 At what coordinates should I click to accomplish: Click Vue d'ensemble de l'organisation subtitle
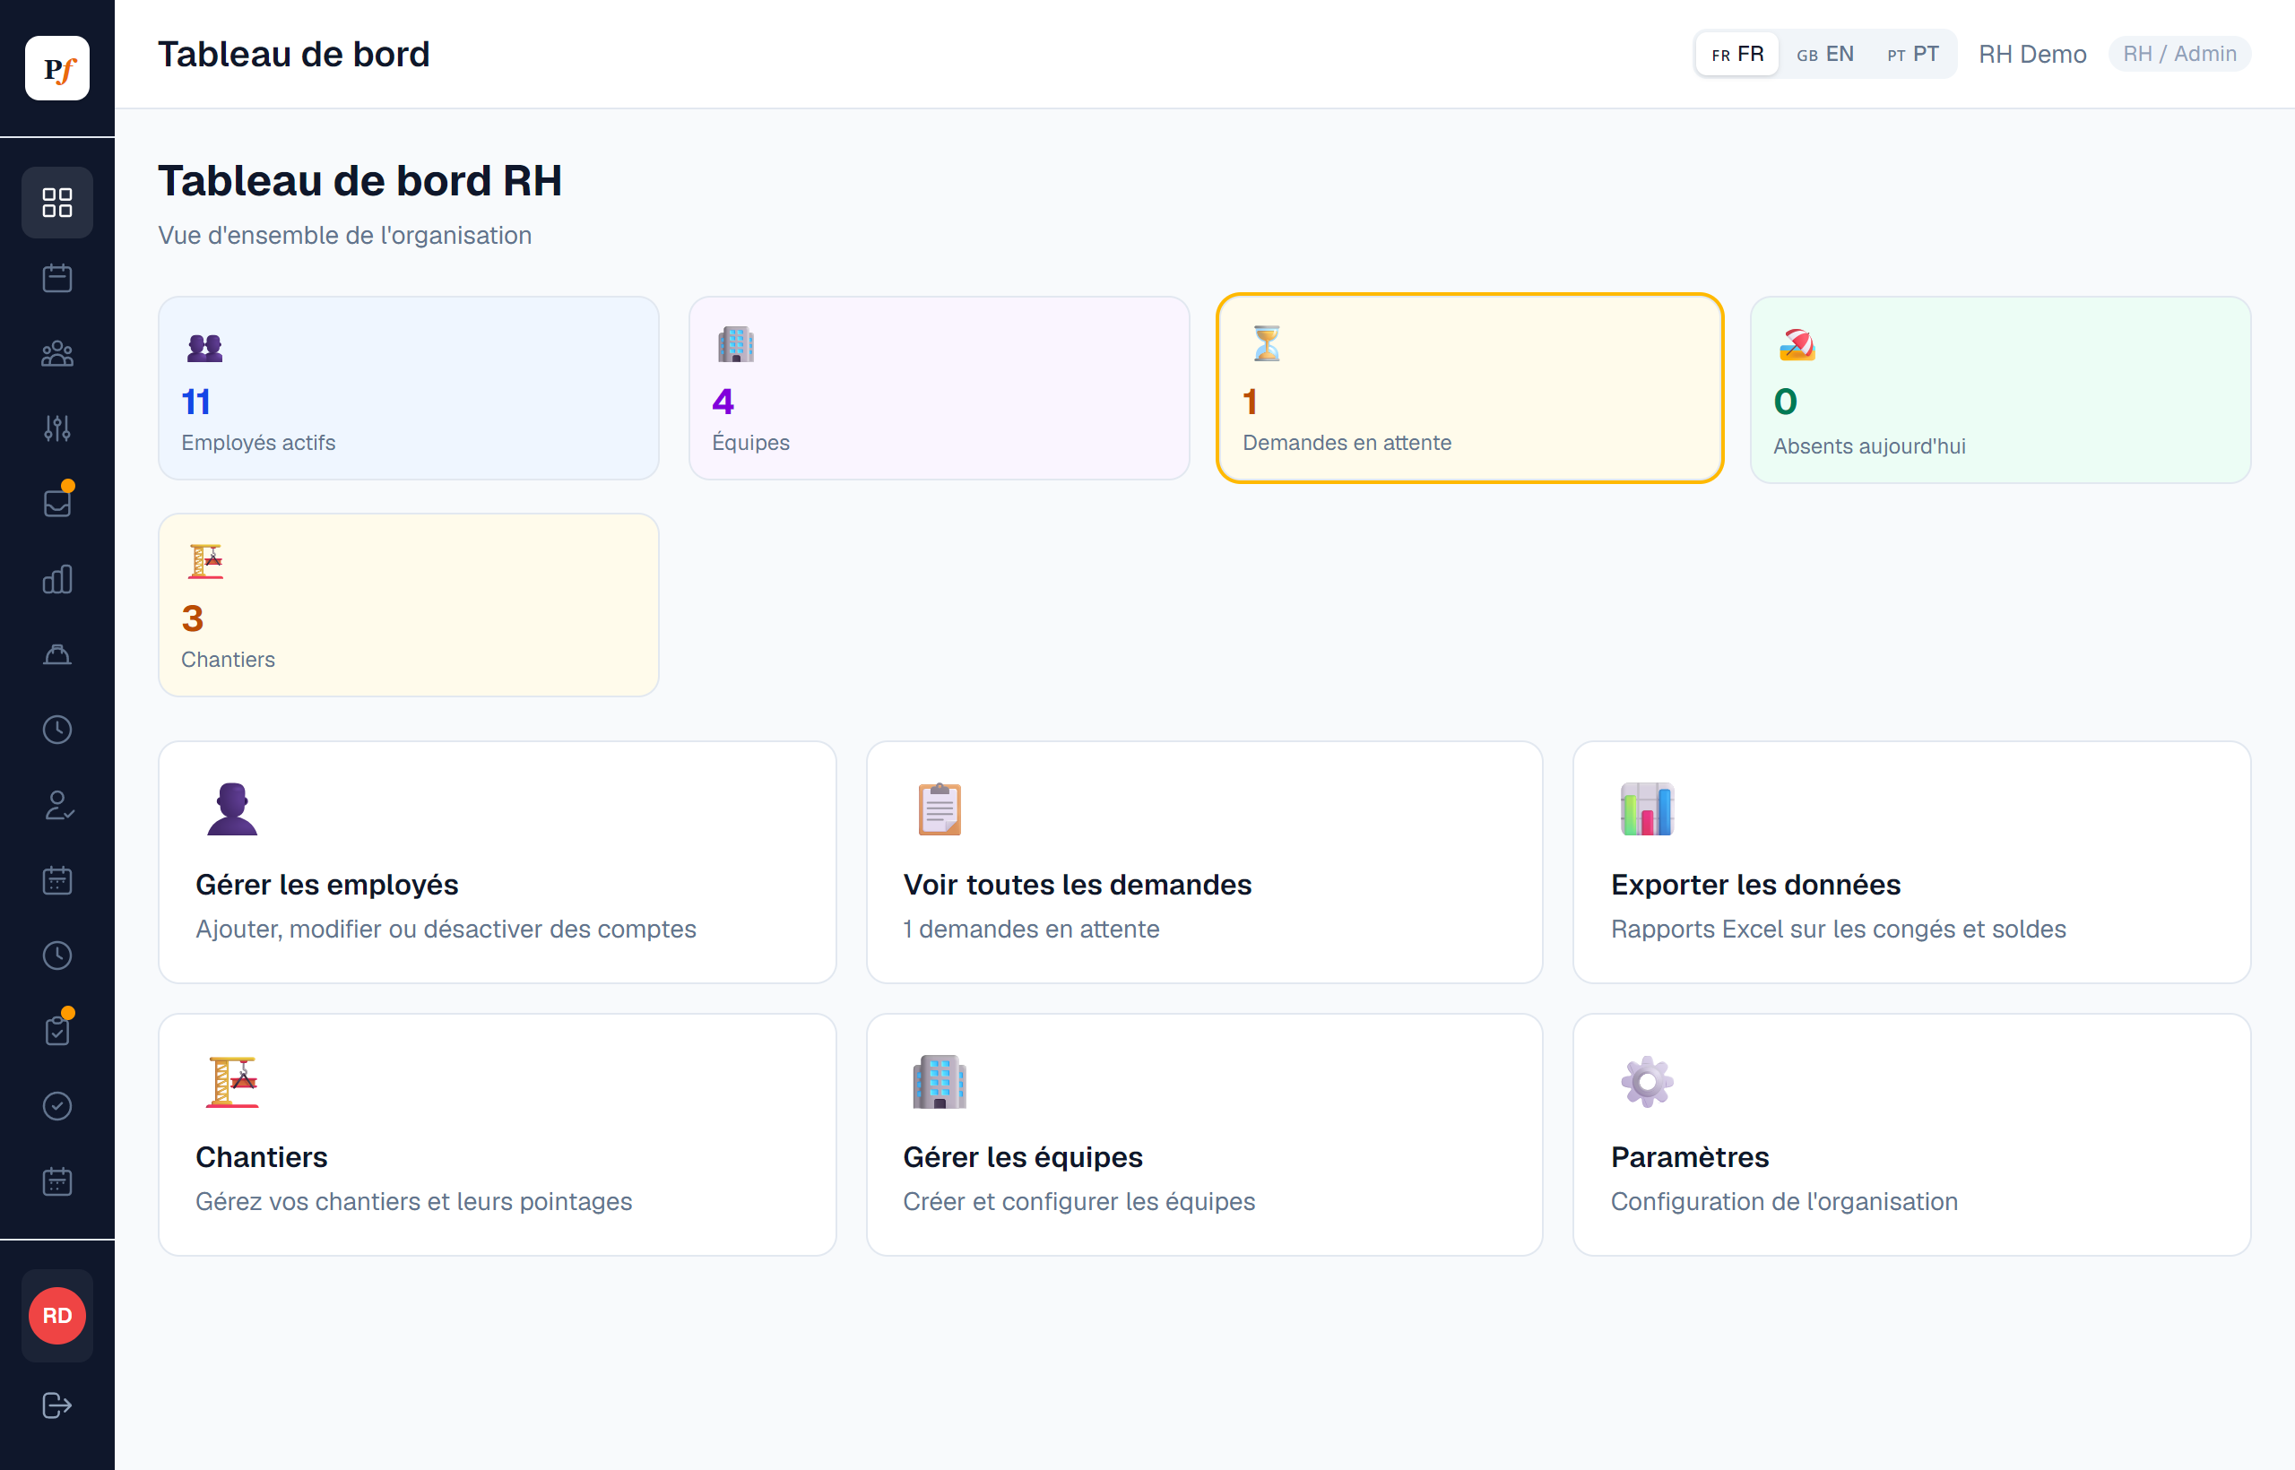pyautogui.click(x=344, y=236)
